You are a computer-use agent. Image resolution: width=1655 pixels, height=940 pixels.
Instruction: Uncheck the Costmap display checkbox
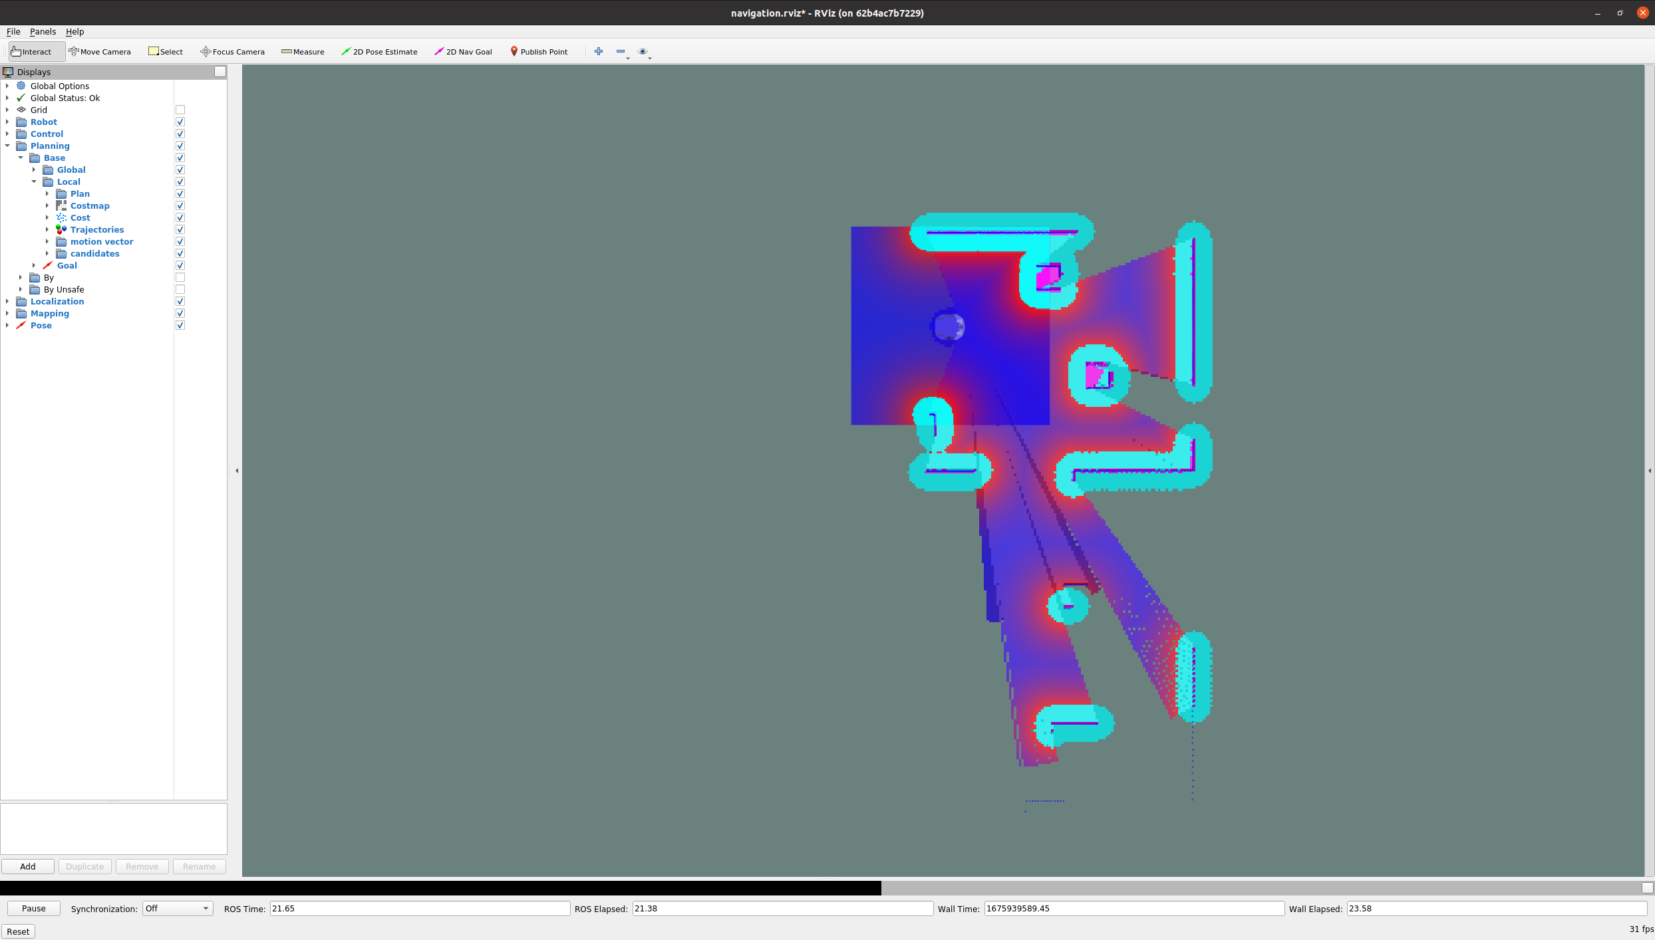tap(180, 205)
